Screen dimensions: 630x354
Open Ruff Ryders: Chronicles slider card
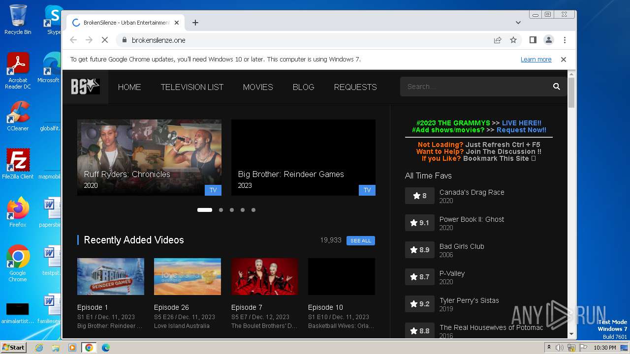[149, 157]
